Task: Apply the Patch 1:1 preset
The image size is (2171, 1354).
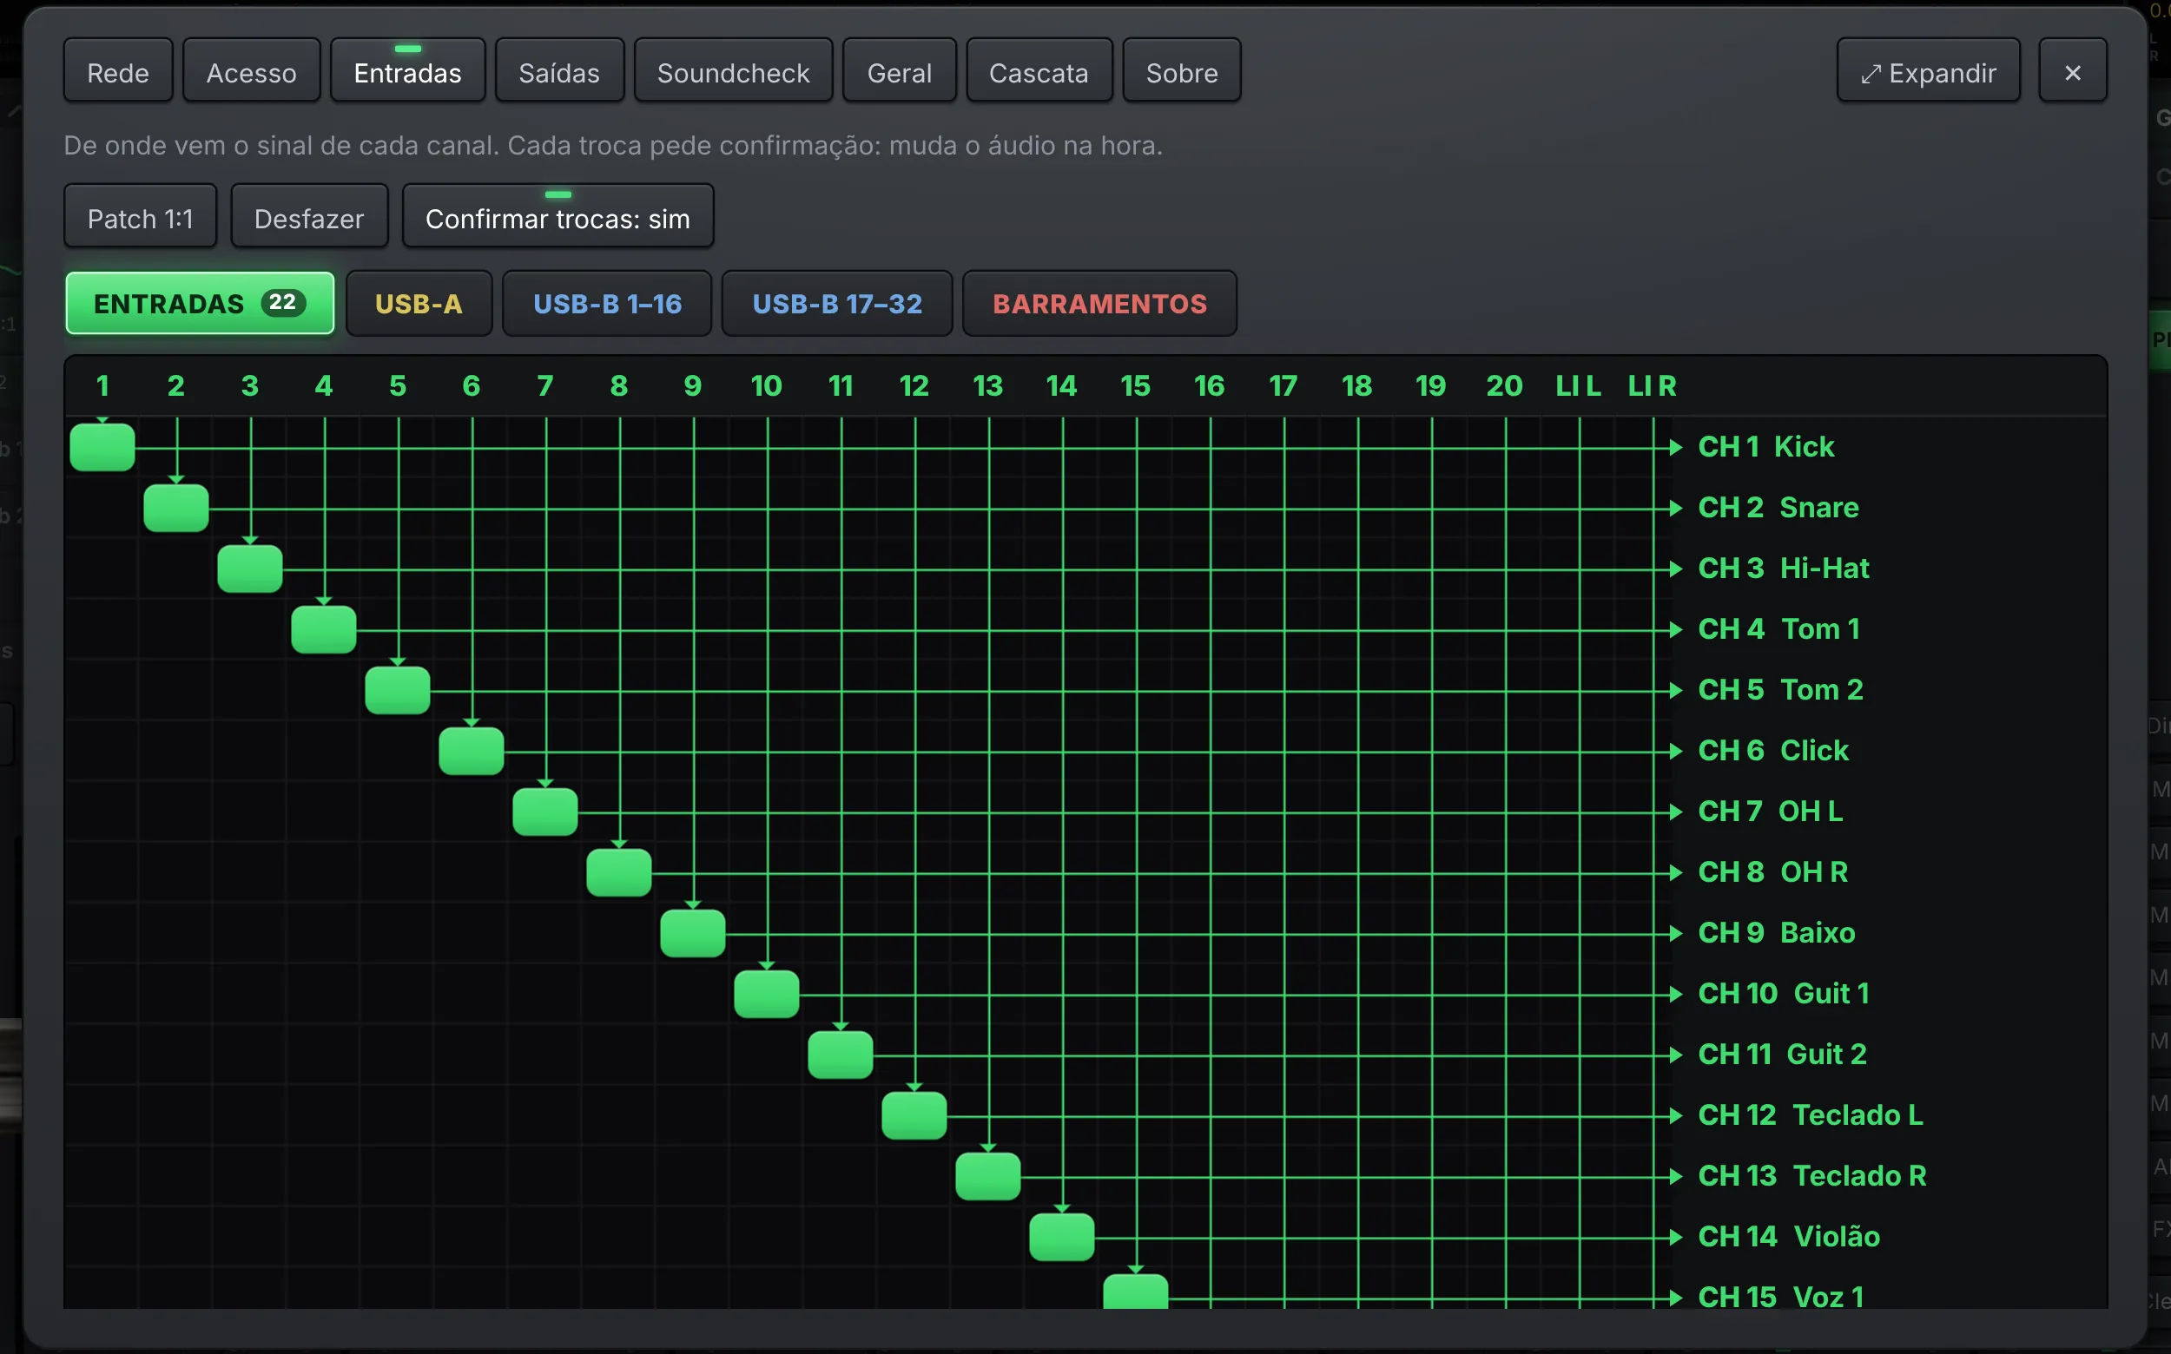Action: pos(140,218)
